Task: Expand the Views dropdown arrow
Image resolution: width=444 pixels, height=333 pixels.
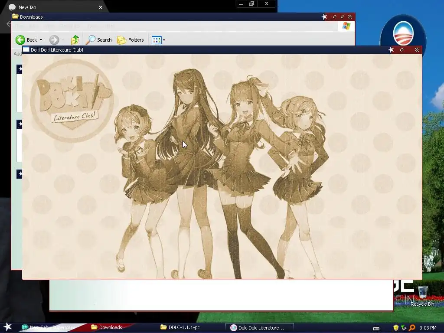Action: pos(164,40)
